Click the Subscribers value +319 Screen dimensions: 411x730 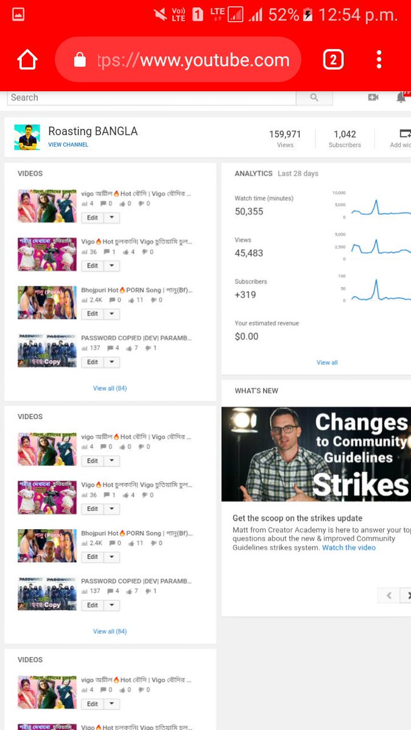[x=245, y=295]
